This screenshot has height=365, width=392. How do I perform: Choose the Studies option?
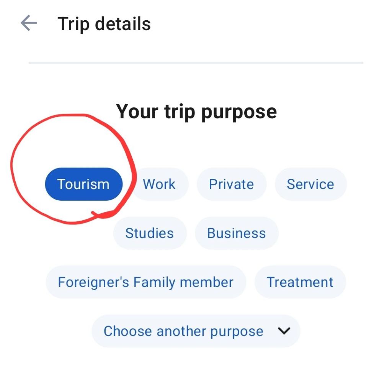150,233
